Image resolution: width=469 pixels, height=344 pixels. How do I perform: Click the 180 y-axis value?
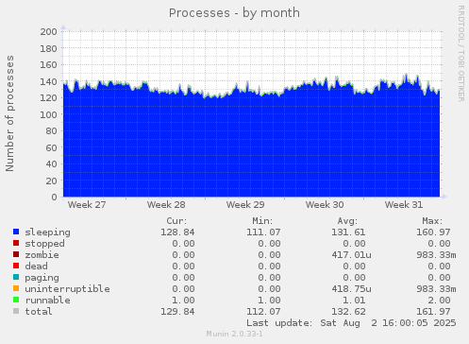[x=48, y=48]
